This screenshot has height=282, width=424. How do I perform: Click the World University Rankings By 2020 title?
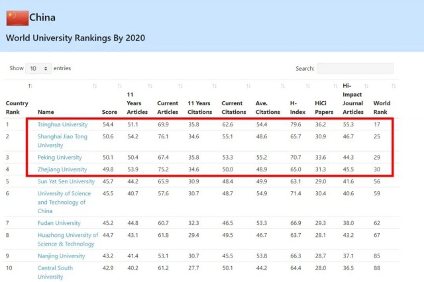coord(76,38)
